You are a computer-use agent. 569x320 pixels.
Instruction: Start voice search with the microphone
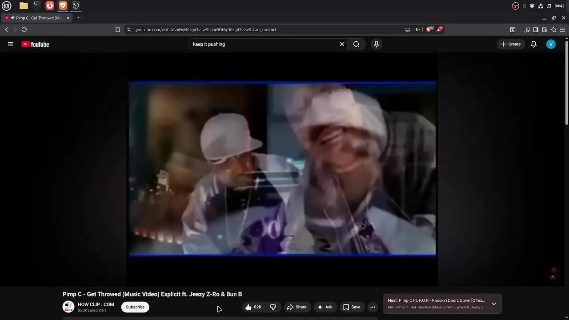click(x=377, y=44)
